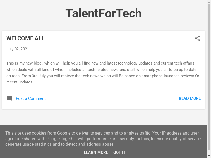Click the share icon on the post
Screen dimensions: 211x158
click(x=198, y=38)
